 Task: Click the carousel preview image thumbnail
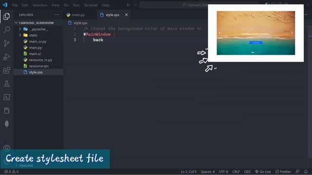(256, 33)
